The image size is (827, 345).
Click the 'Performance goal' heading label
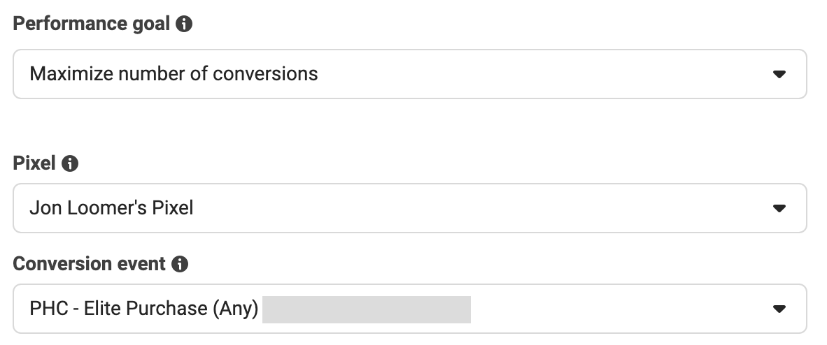[x=91, y=24]
